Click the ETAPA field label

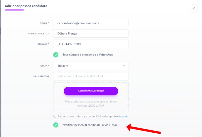(43, 66)
